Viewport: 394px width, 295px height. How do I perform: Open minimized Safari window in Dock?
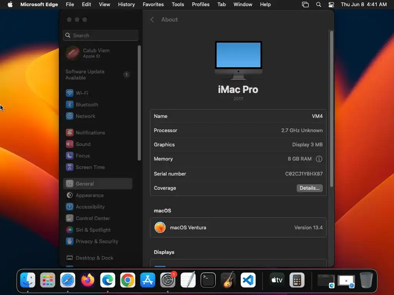346,281
